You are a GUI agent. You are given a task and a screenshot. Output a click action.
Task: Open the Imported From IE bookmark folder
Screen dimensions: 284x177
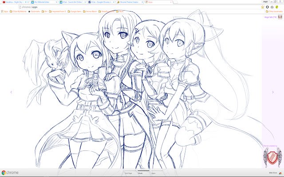pyautogui.click(x=58, y=12)
